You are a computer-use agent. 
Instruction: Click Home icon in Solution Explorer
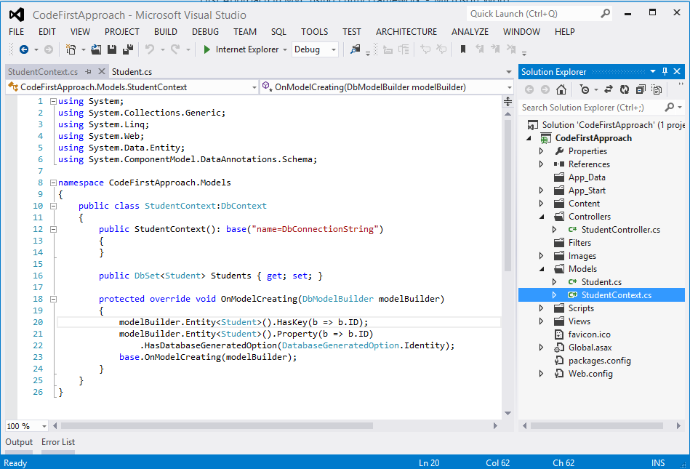coord(561,89)
